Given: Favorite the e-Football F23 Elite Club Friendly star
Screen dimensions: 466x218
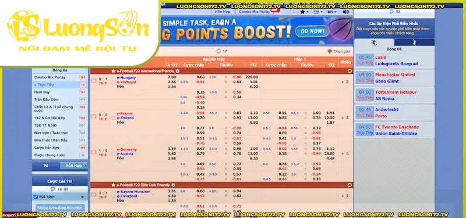Looking at the screenshot, I should pyautogui.click(x=113, y=185).
